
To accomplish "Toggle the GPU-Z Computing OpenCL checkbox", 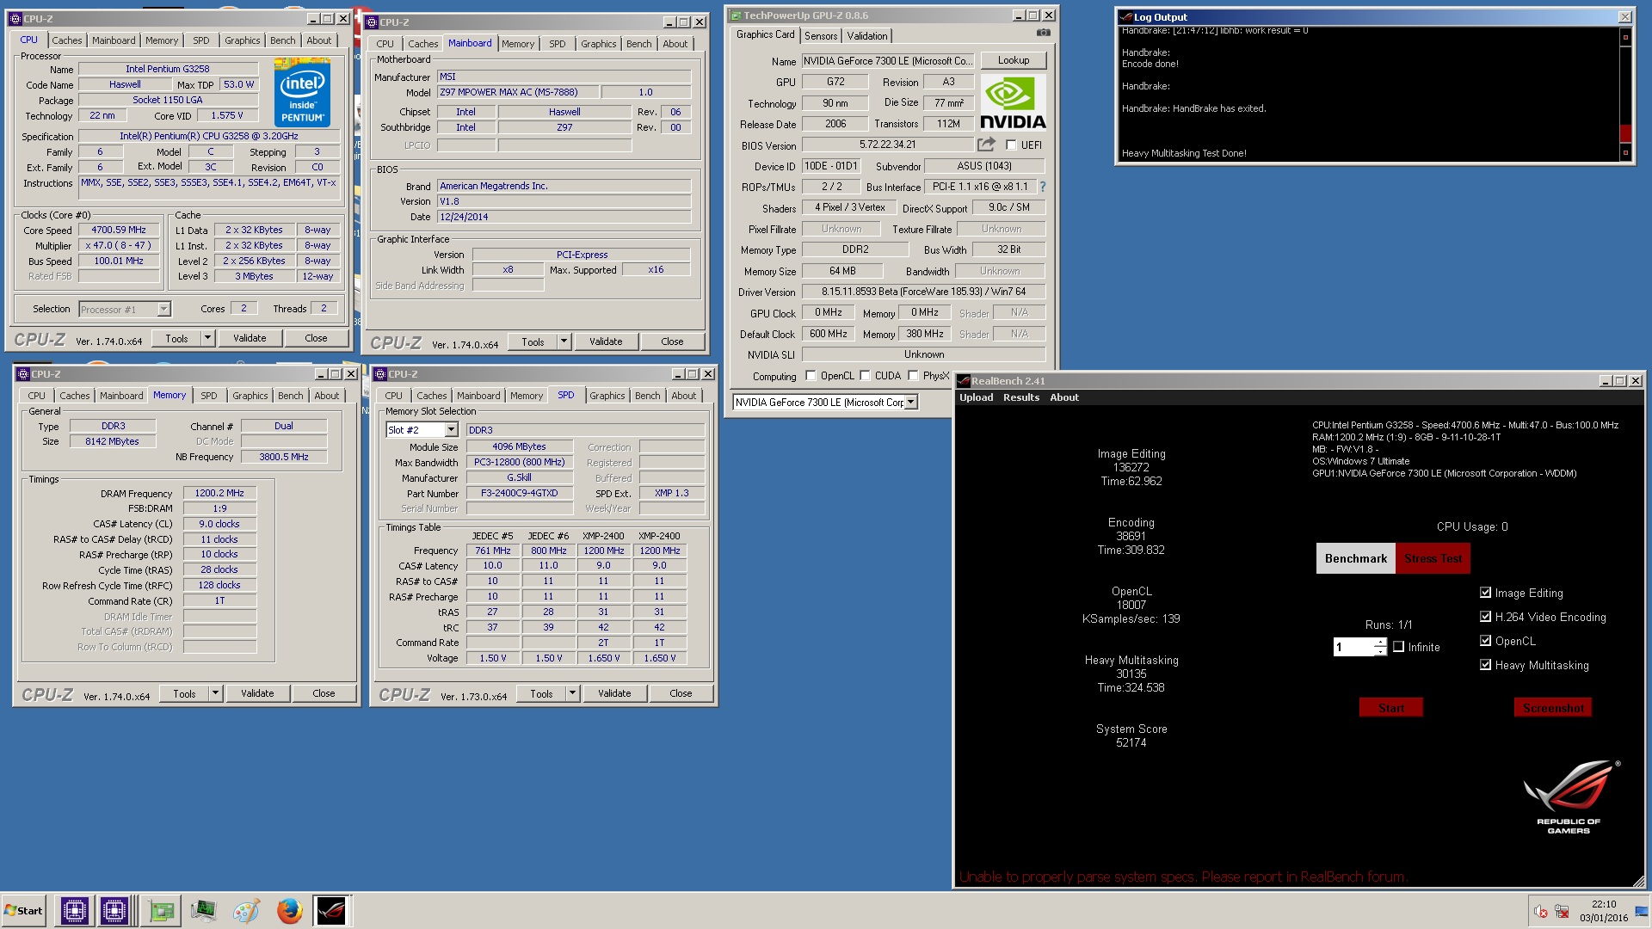I will [811, 375].
